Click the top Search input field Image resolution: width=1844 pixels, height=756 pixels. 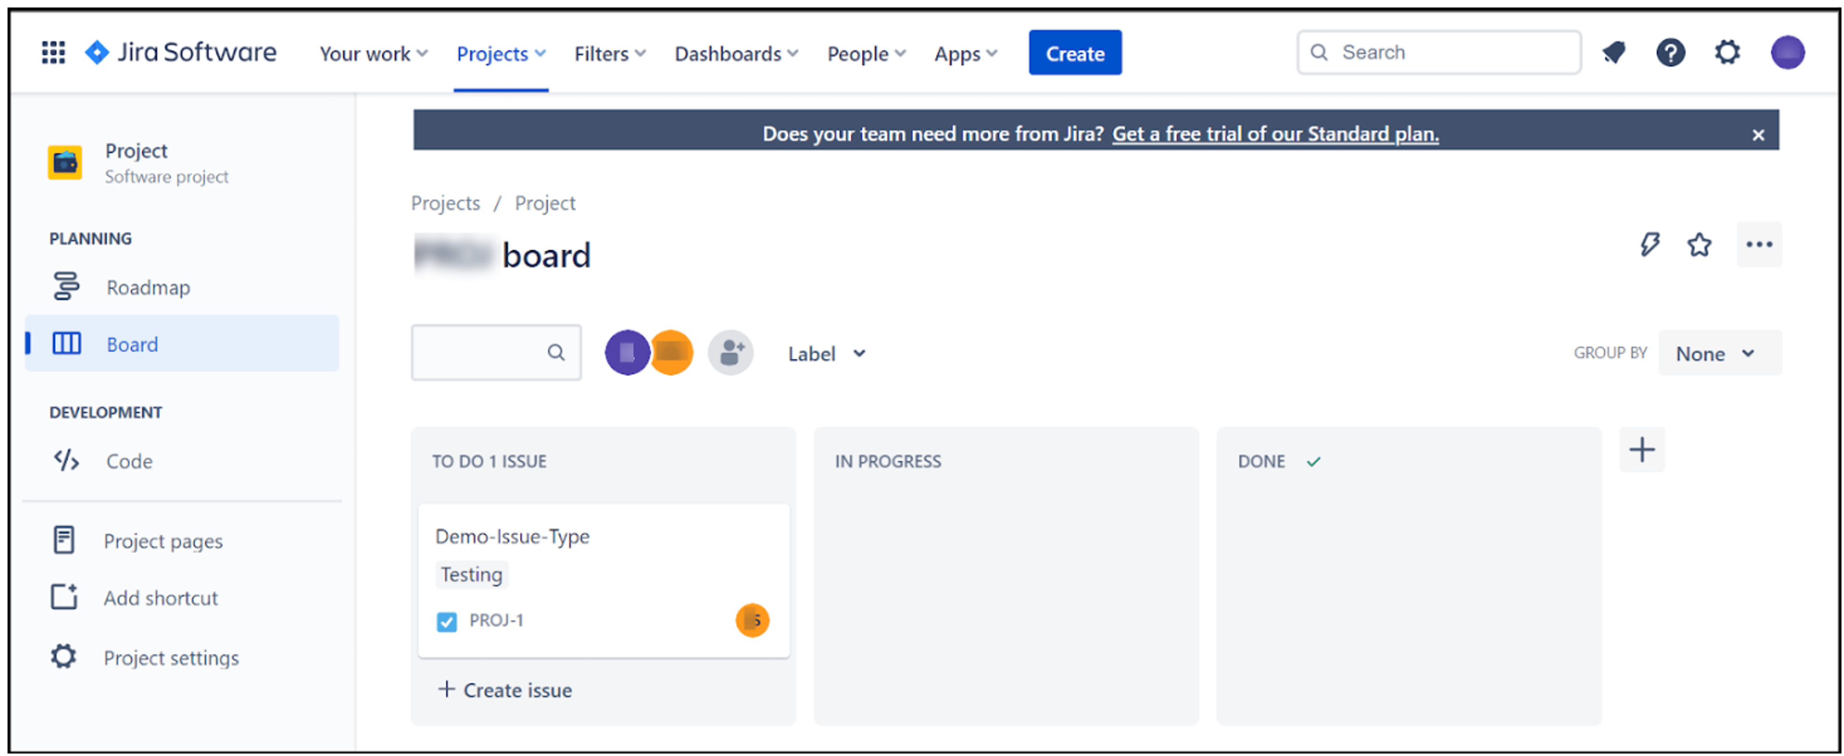tap(1438, 52)
